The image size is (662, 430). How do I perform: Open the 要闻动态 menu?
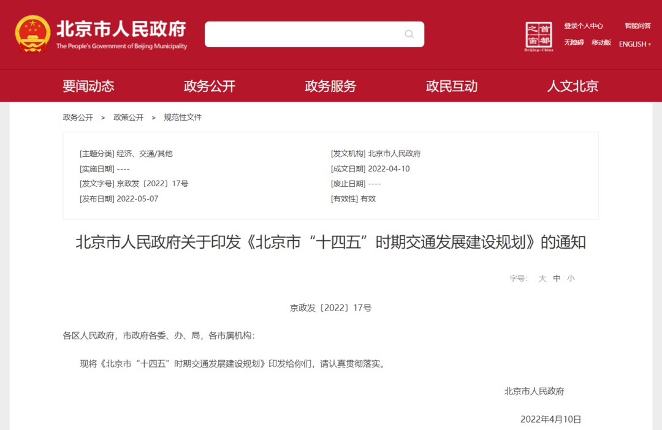coord(88,86)
